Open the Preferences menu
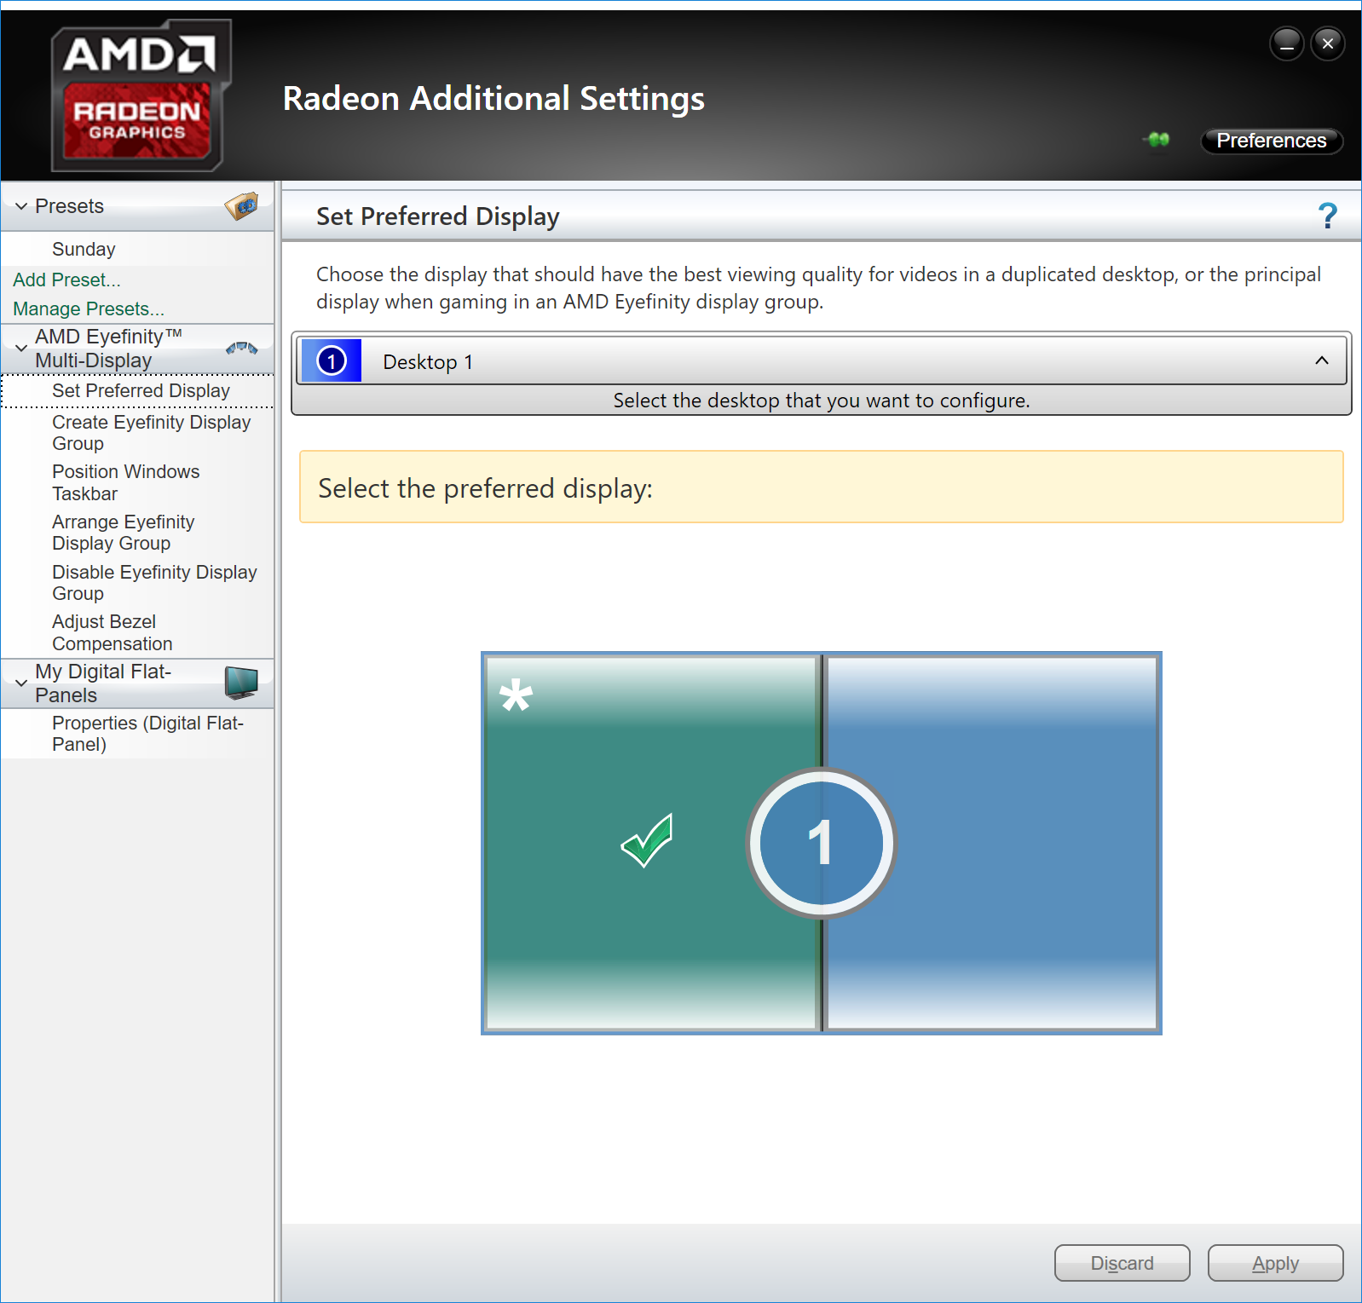The width and height of the screenshot is (1362, 1303). point(1272,141)
